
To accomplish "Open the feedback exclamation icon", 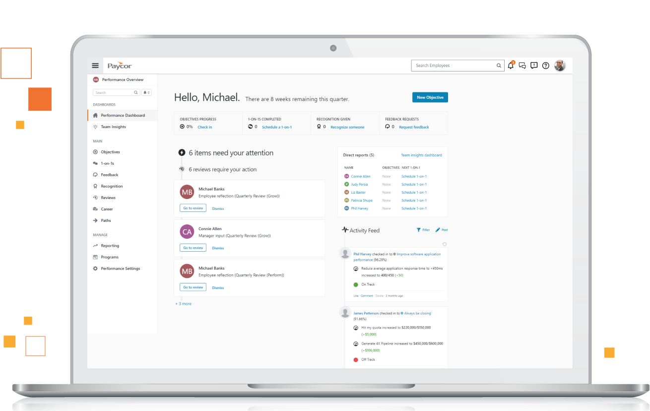I will 534,66.
